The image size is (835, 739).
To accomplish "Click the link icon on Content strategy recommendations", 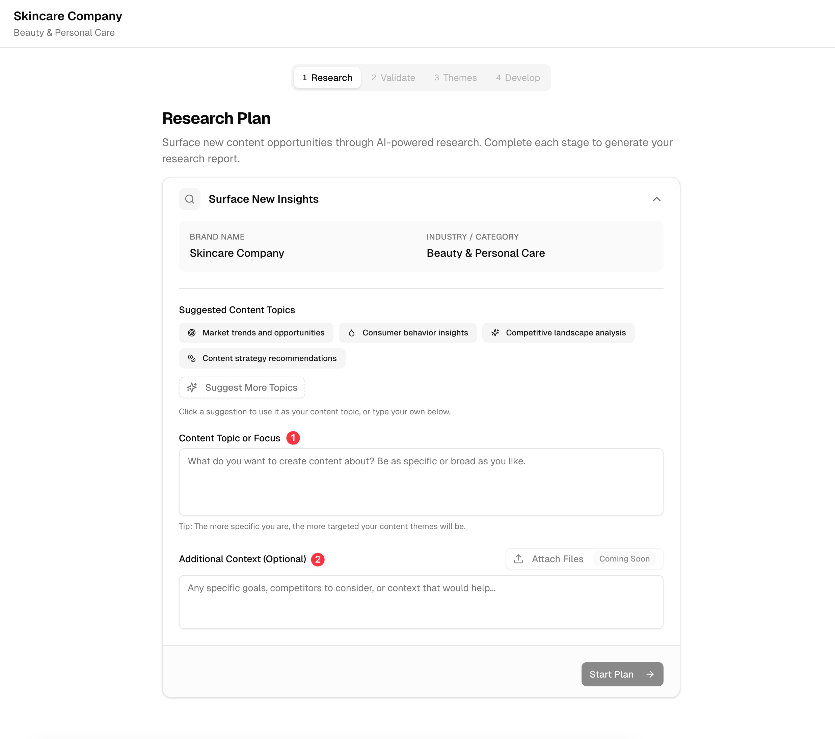I will tap(192, 358).
